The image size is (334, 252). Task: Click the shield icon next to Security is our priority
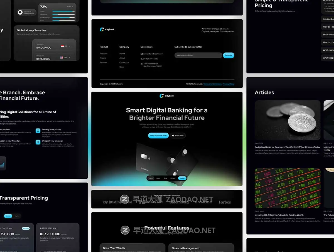(x=38, y=131)
